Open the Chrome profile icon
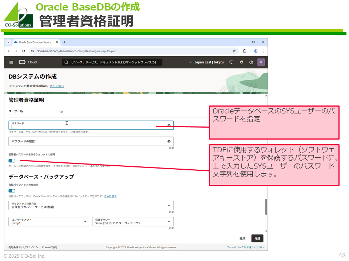 pyautogui.click(x=256, y=51)
